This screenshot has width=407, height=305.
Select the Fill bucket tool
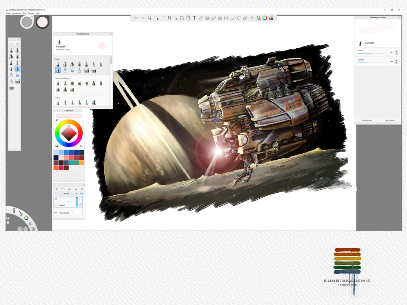tap(188, 18)
